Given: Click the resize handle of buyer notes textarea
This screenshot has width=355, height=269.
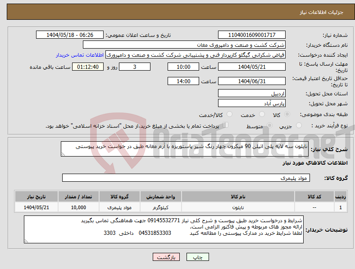Looking at the screenshot, I should click(x=26, y=241).
